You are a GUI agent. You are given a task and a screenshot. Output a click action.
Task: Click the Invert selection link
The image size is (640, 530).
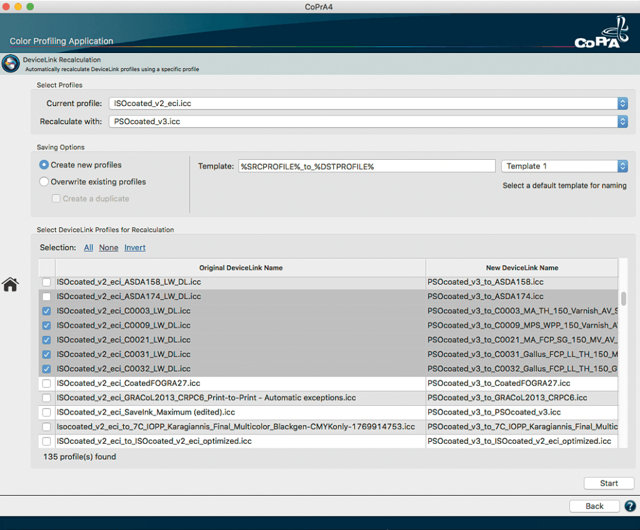point(135,248)
